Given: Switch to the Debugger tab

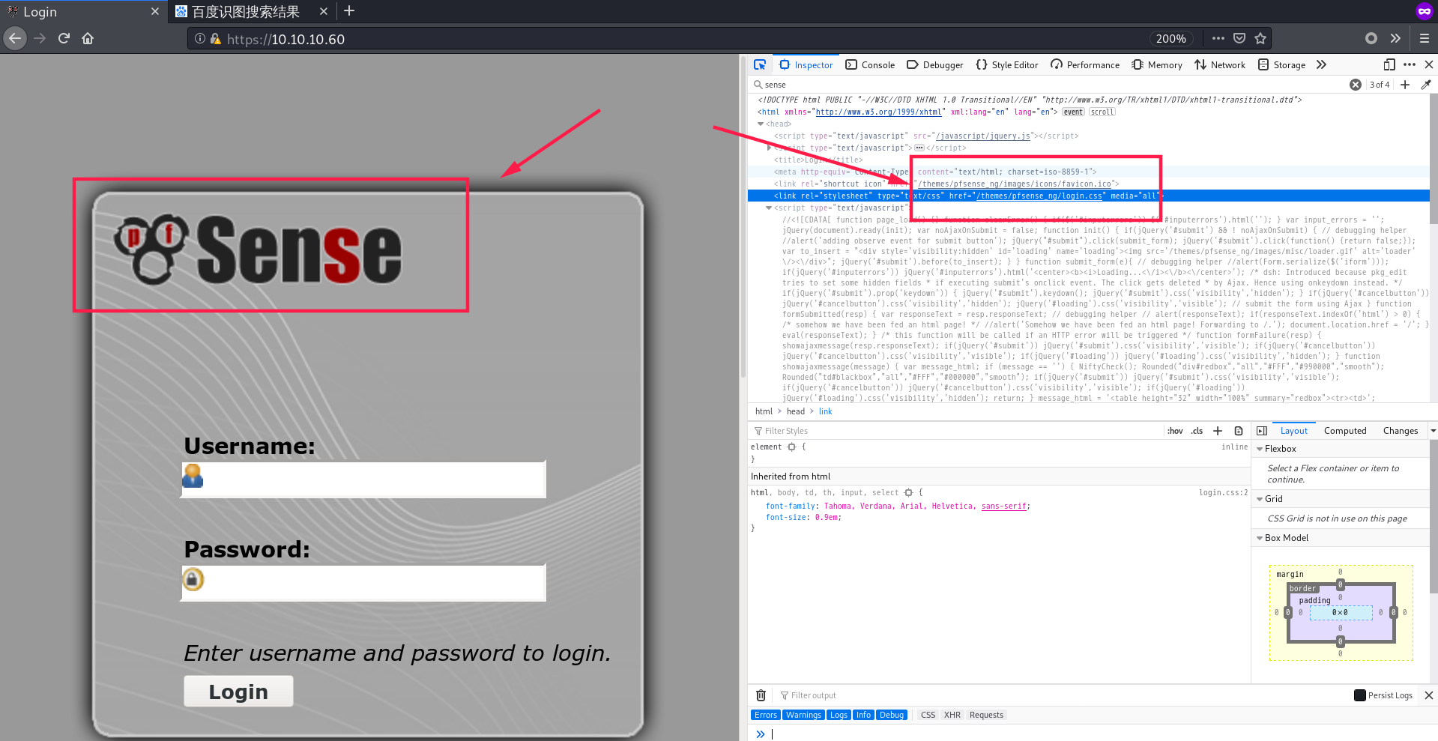Looking at the screenshot, I should [934, 65].
